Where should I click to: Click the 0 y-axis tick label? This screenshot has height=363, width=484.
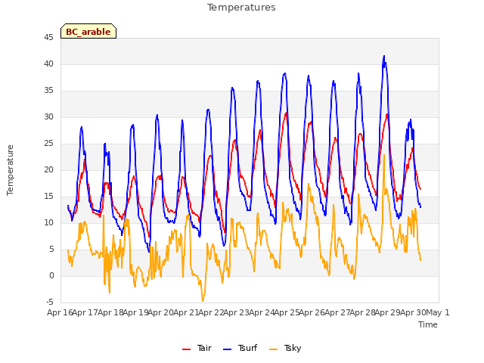pyautogui.click(x=51, y=275)
